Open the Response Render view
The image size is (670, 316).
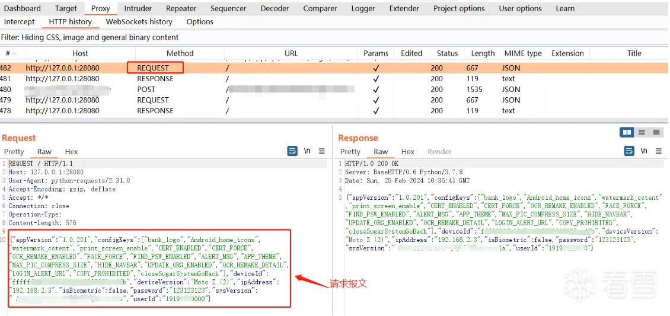click(440, 152)
